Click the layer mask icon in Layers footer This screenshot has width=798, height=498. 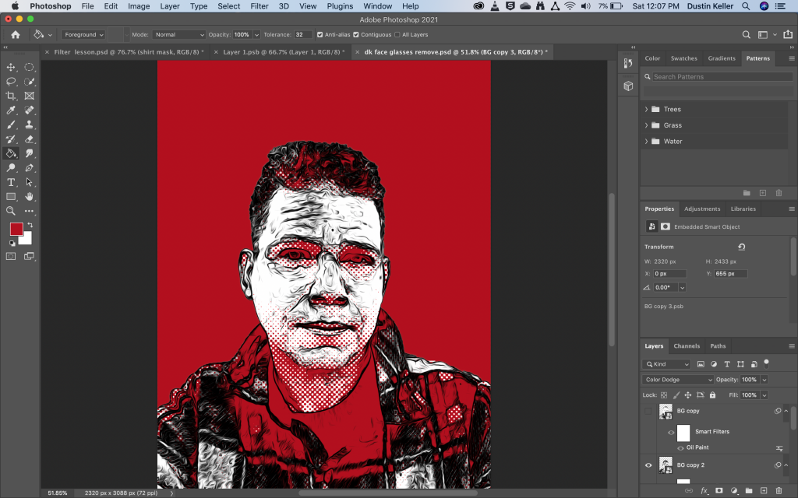[719, 491]
